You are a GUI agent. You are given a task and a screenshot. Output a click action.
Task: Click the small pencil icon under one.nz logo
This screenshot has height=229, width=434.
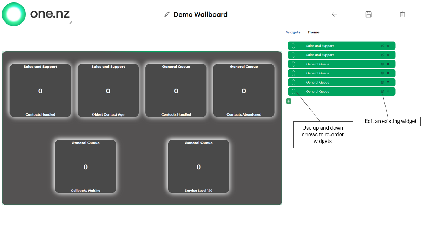pyautogui.click(x=71, y=22)
